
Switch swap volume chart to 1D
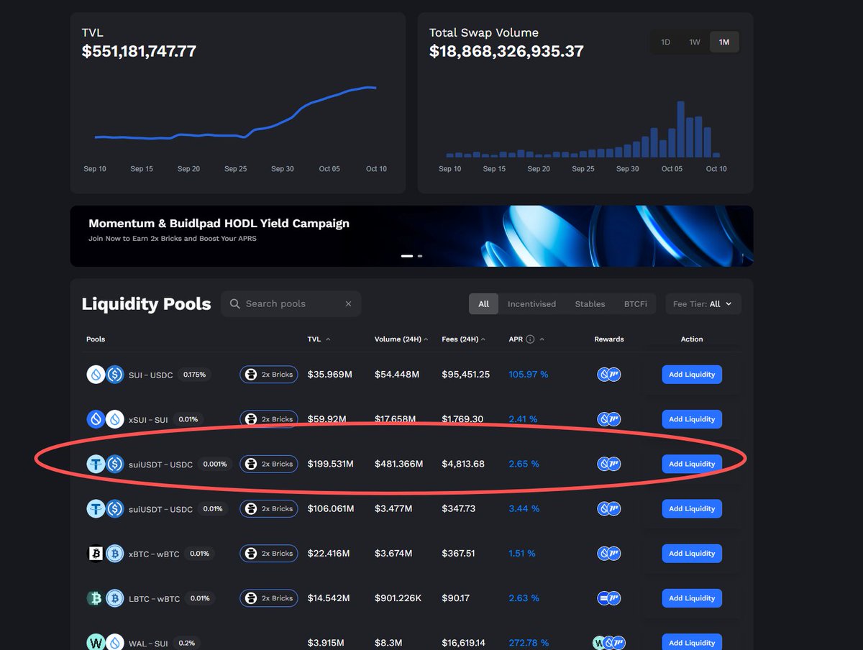[x=665, y=42]
